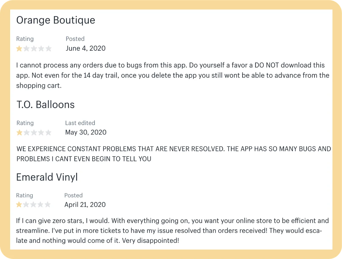Click the May 30, 2020 last edited date
The image size is (342, 259).
point(86,132)
